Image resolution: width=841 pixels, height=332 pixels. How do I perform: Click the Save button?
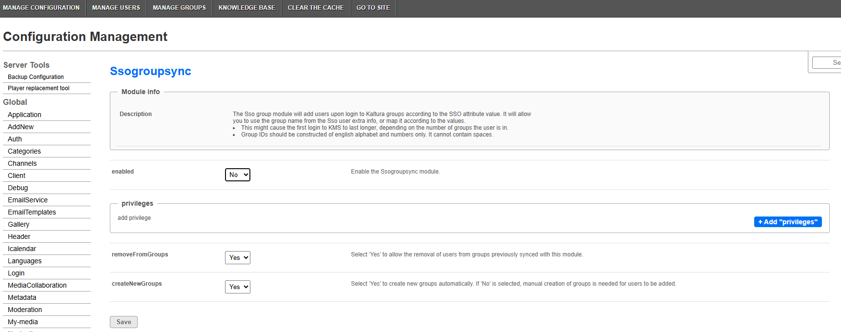123,322
